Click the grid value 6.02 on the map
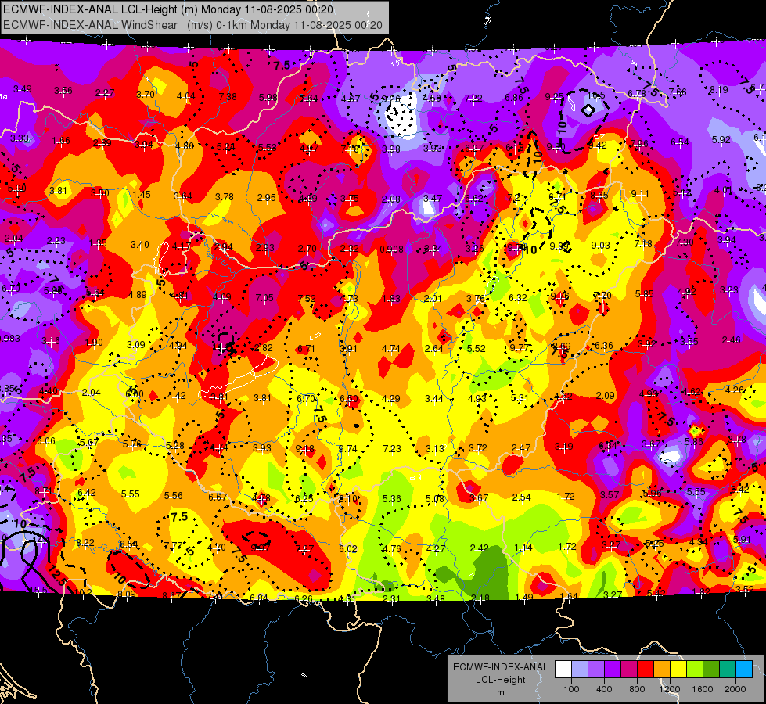The image size is (766, 704). point(348,548)
